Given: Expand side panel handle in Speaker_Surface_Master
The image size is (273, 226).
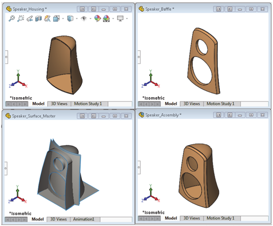Looking at the screenshot, I should point(6,168).
